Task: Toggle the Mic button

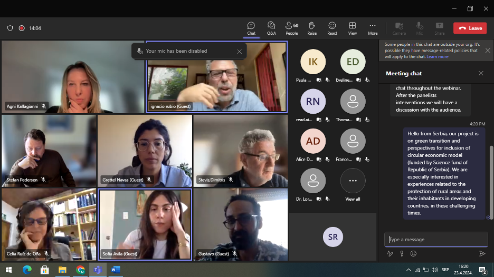Action: [x=420, y=28]
